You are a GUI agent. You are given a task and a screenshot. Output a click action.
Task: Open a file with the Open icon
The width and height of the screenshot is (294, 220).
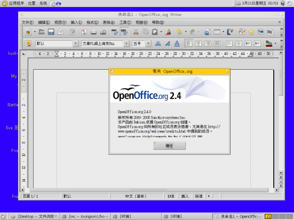pos(41,32)
